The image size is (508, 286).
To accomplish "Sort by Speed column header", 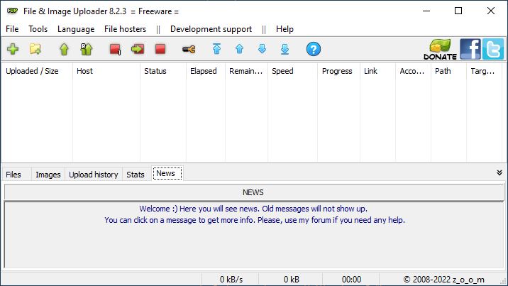I will tap(292, 71).
